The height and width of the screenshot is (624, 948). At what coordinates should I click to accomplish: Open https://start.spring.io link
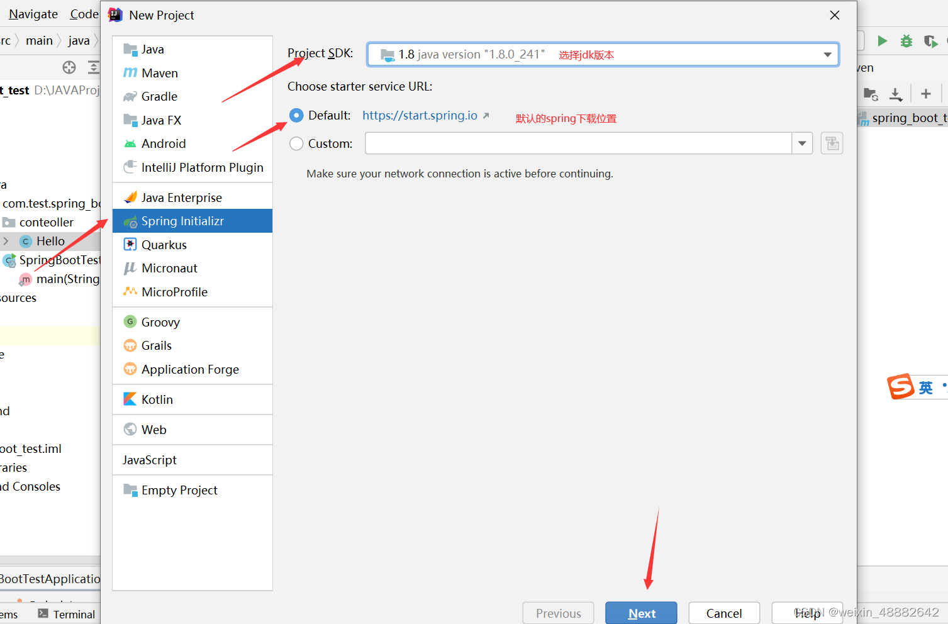[x=420, y=115]
